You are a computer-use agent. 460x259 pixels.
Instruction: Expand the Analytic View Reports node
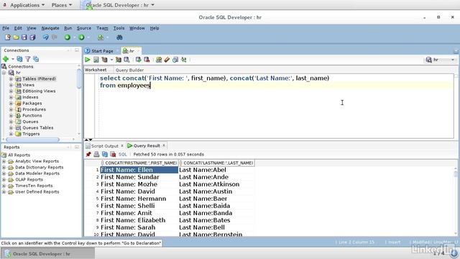pyautogui.click(x=4, y=161)
